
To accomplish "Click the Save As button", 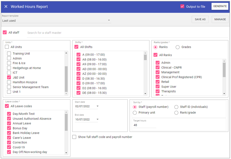I will tap(200, 20).
